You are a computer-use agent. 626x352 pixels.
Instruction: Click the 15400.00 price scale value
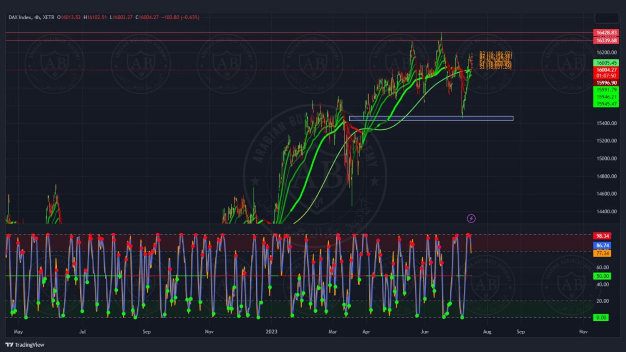(x=606, y=123)
